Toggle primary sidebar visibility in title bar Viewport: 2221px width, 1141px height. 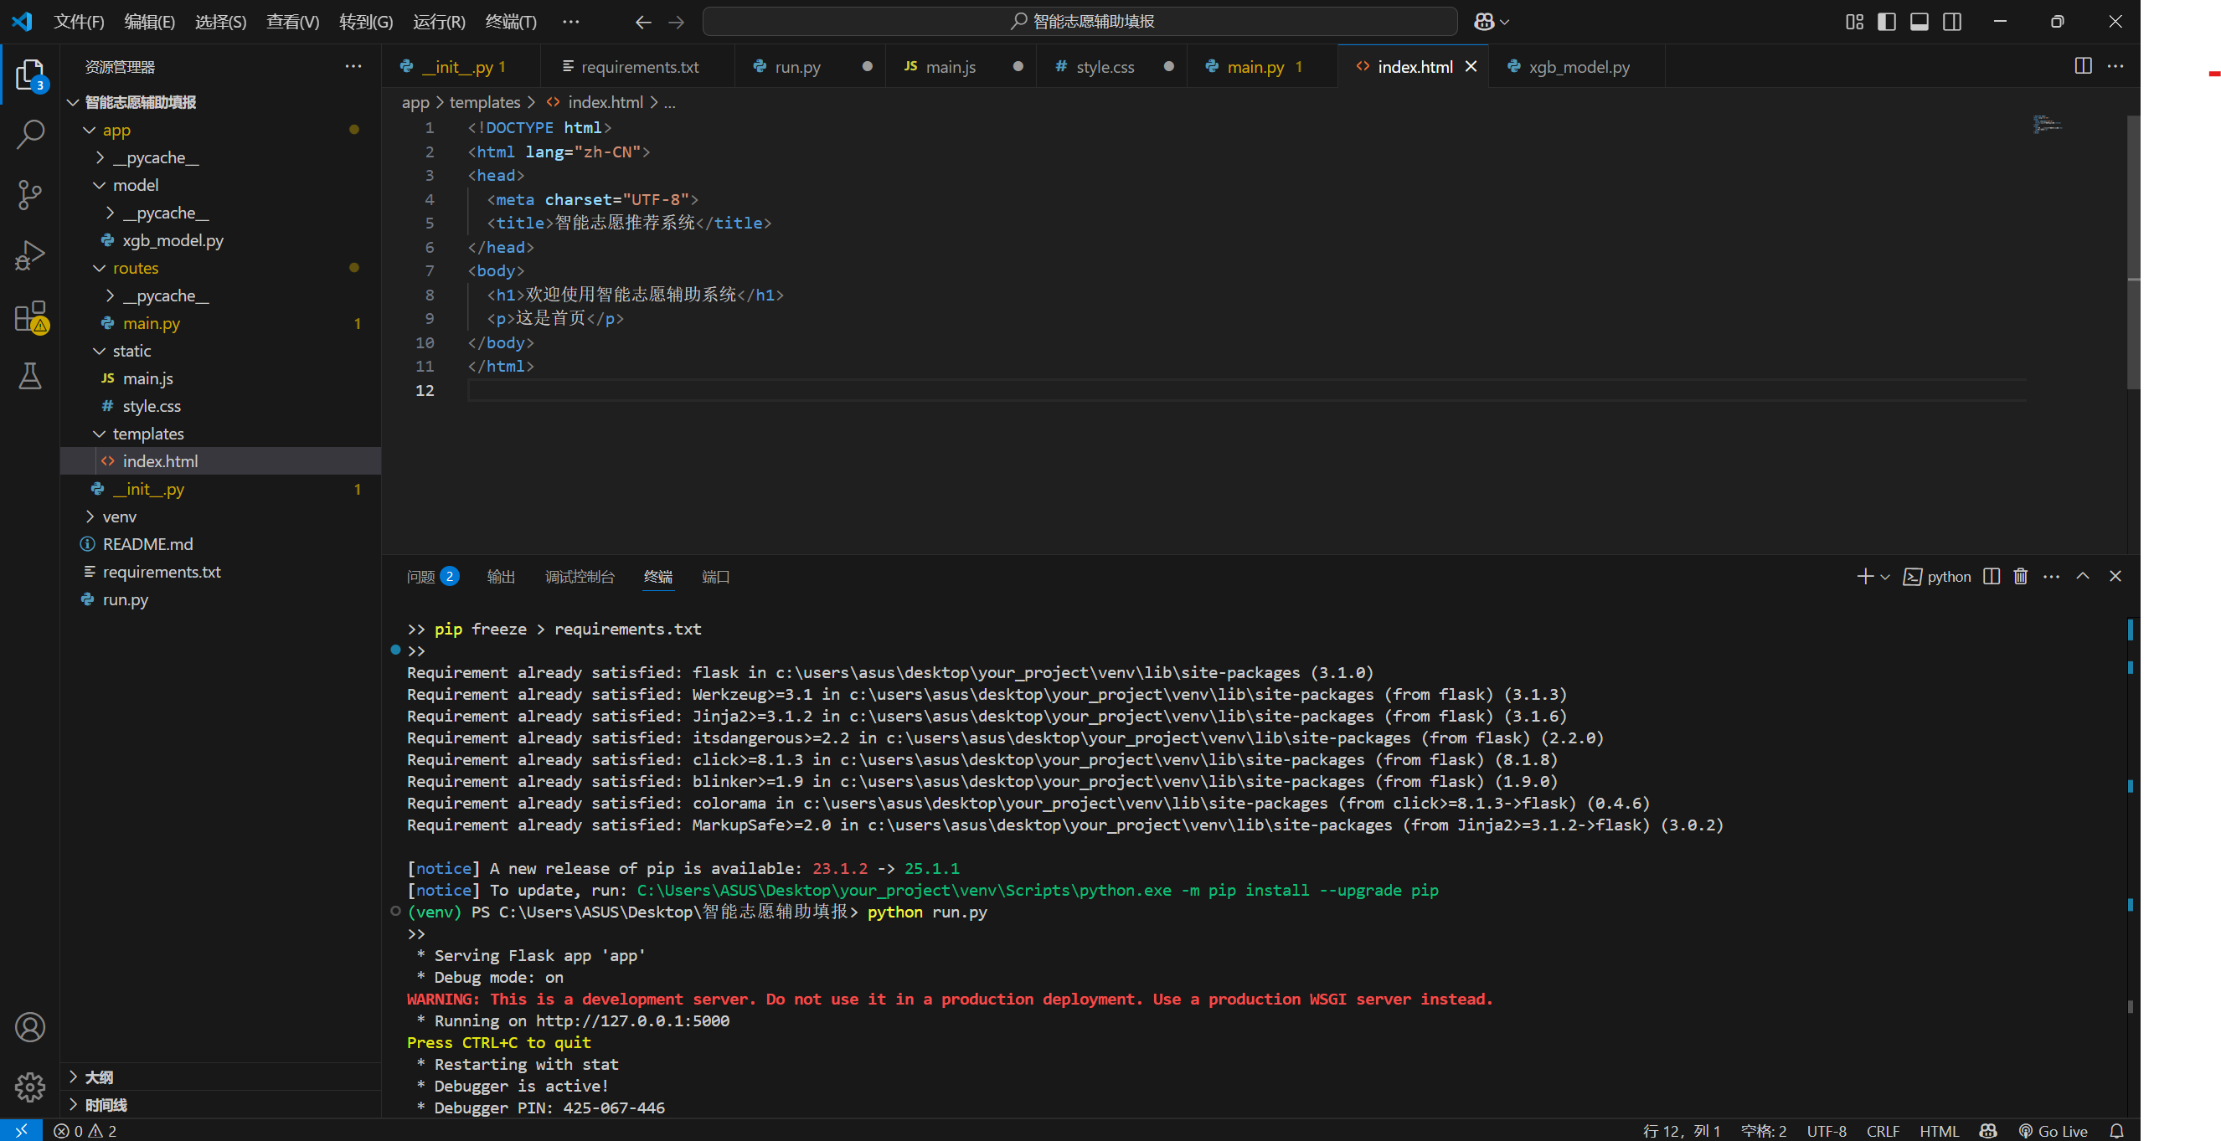1887,22
